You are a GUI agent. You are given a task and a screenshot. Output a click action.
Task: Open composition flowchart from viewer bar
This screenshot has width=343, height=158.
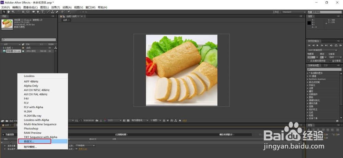tap(176, 120)
